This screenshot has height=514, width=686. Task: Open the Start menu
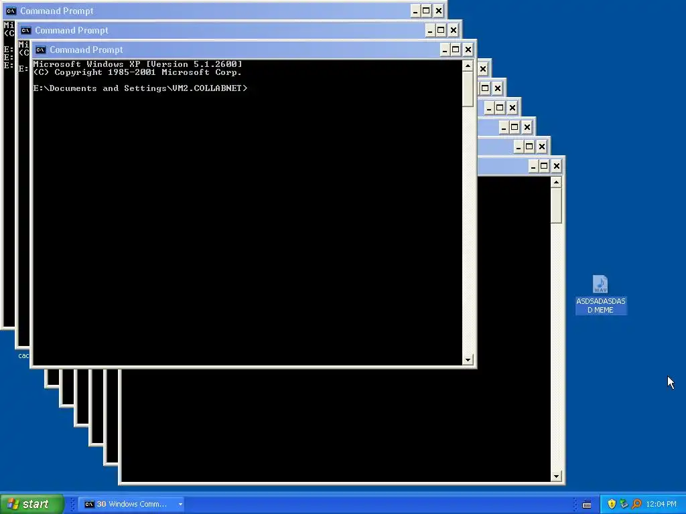click(x=32, y=504)
